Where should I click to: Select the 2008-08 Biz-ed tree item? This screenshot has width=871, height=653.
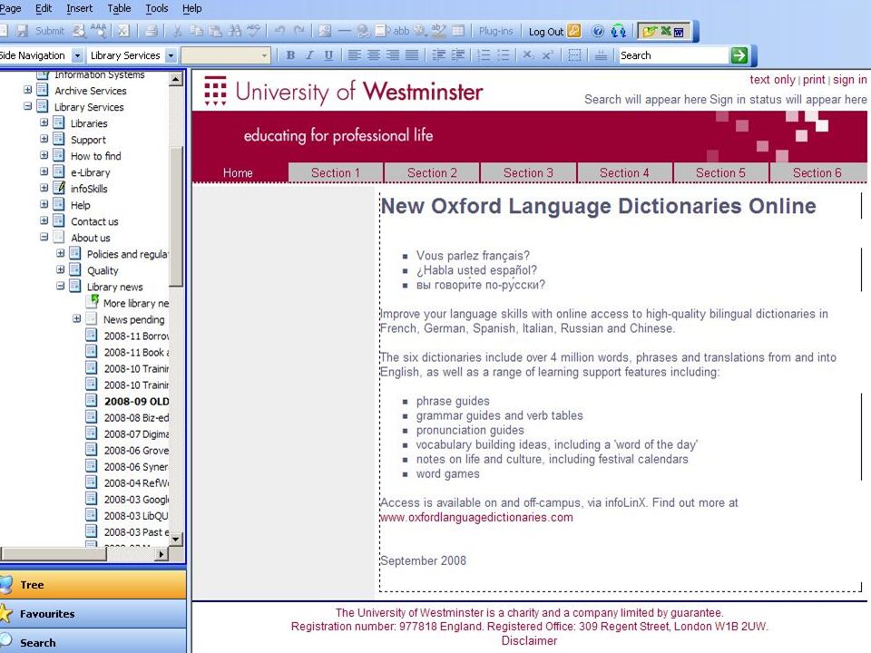pos(136,417)
